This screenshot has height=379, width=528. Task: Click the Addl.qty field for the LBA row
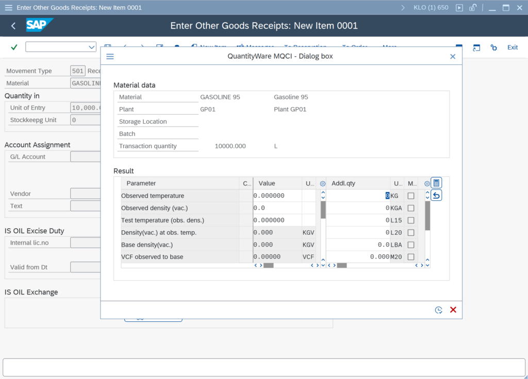coord(358,245)
